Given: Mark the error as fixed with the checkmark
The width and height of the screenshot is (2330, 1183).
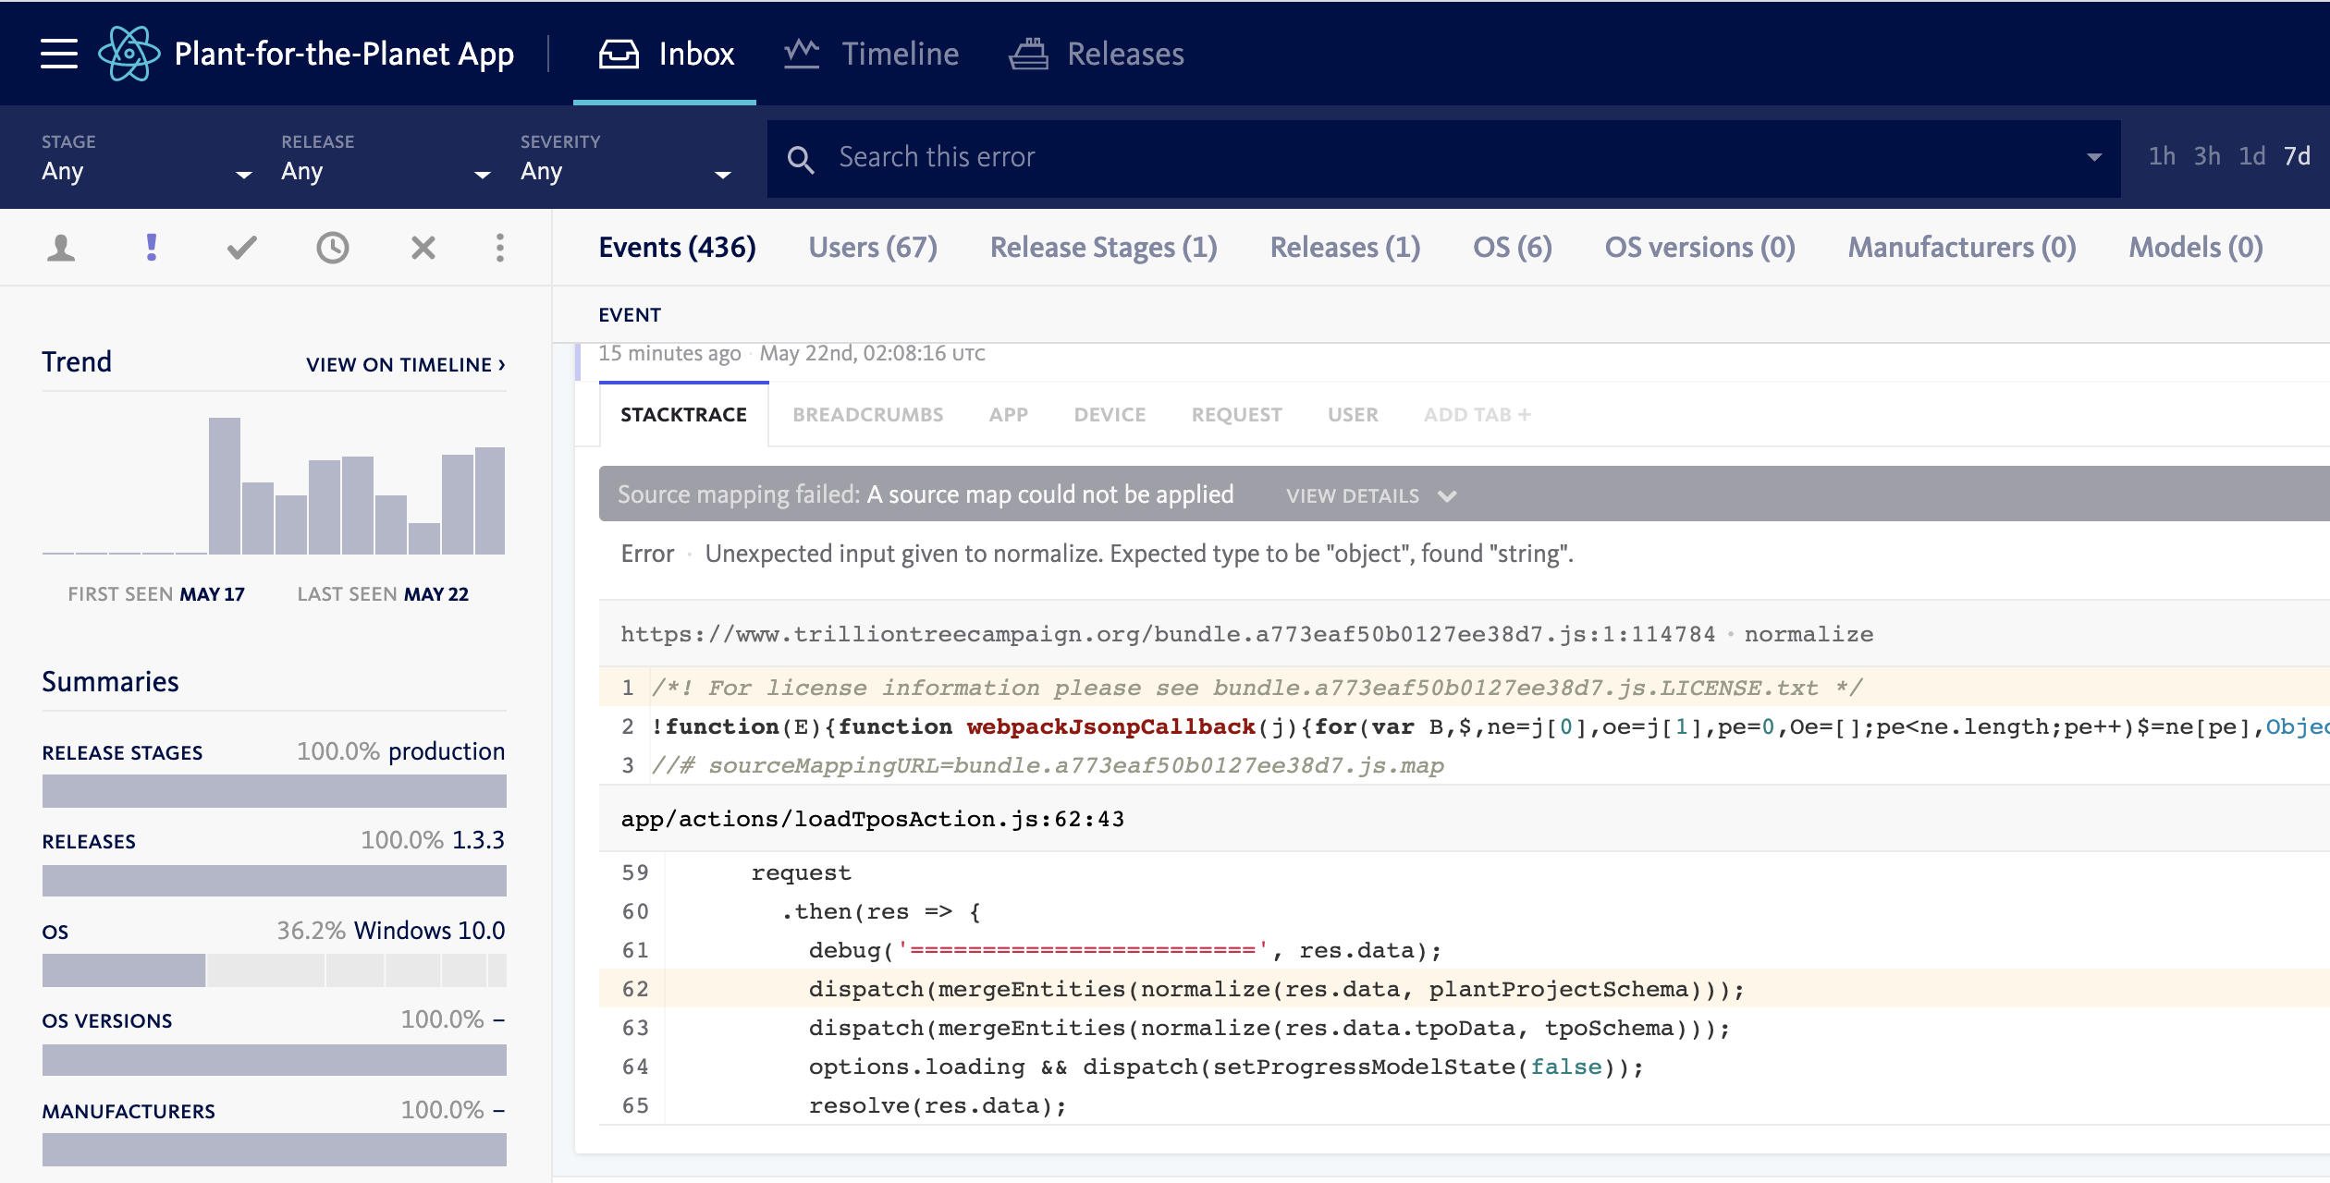Looking at the screenshot, I should [x=240, y=247].
